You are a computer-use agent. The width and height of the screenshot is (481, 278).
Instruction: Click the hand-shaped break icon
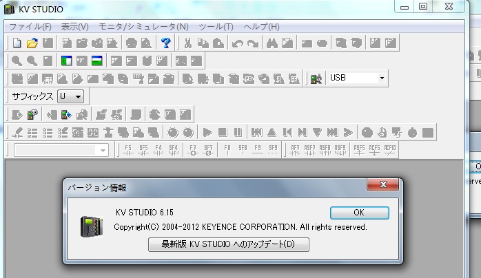[x=382, y=133]
